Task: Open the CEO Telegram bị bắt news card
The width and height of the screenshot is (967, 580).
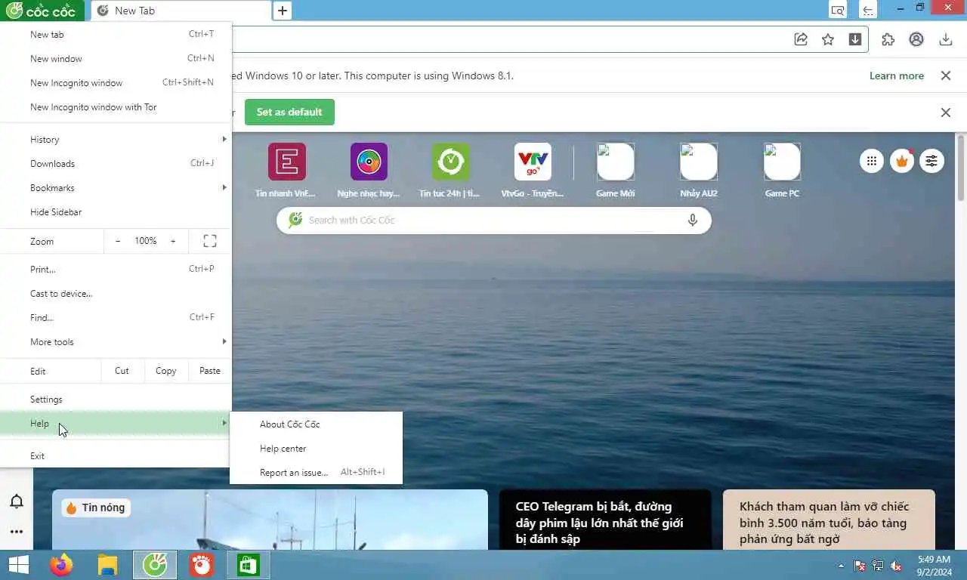Action: (x=605, y=520)
